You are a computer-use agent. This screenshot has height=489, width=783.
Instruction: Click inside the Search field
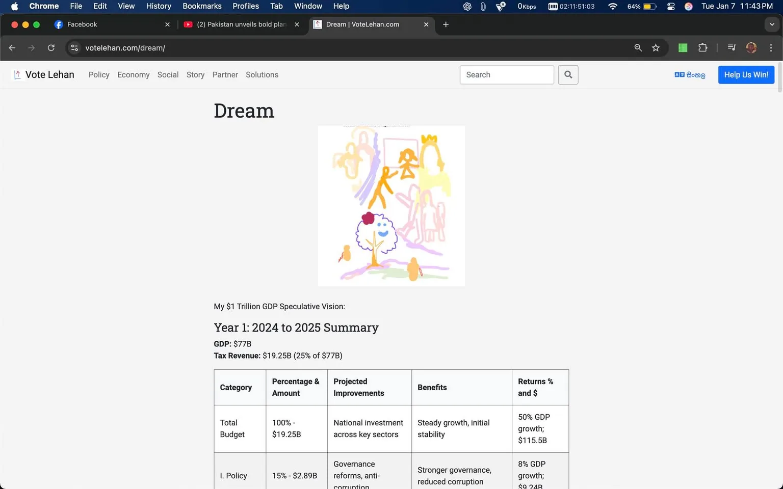point(506,74)
